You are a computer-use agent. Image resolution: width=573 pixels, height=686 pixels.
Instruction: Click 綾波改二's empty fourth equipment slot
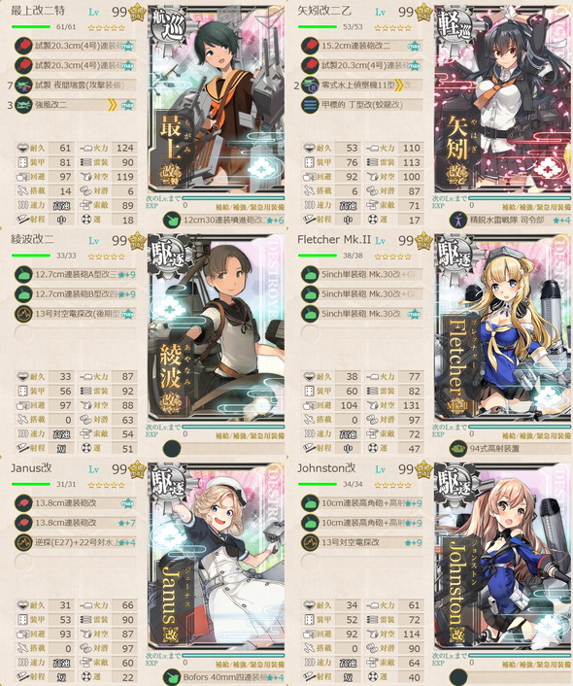[x=23, y=333]
